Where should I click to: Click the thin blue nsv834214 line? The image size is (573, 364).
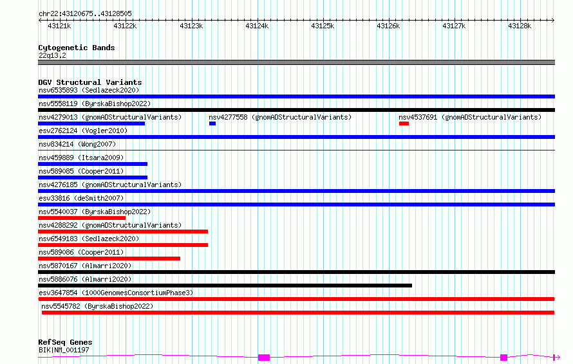[x=296, y=150]
